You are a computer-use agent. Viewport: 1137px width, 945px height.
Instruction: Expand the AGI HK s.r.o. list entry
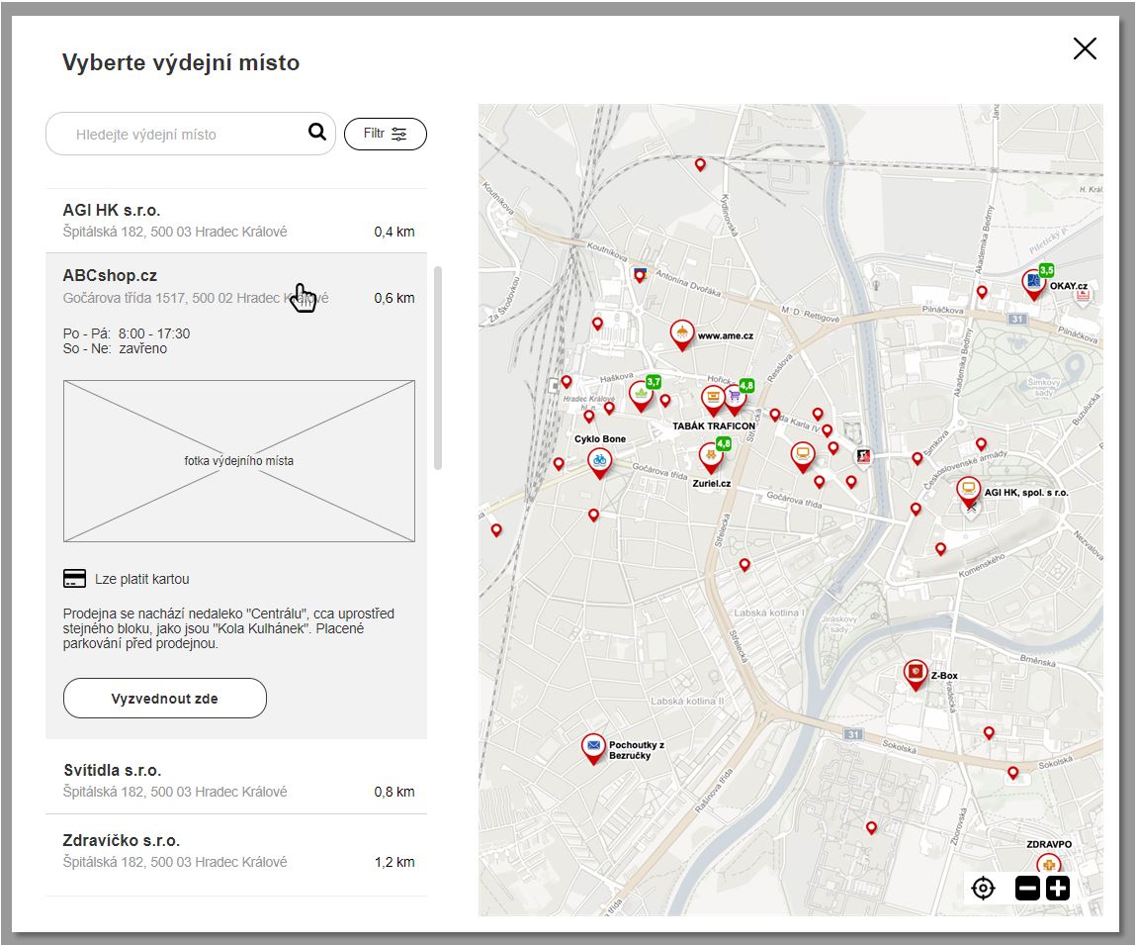pos(237,221)
